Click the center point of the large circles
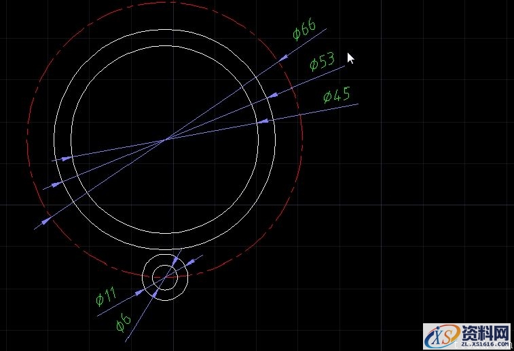The width and height of the screenshot is (514, 351). (165, 140)
